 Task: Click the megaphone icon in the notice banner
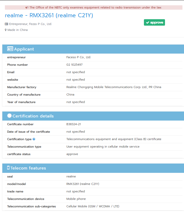coord(27,7)
